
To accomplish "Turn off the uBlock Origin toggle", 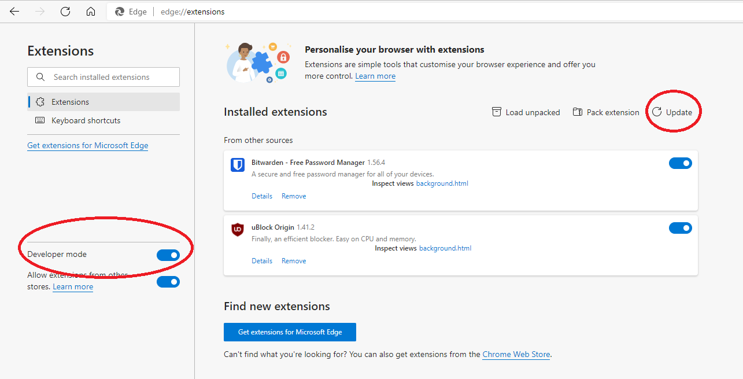I will pos(681,228).
